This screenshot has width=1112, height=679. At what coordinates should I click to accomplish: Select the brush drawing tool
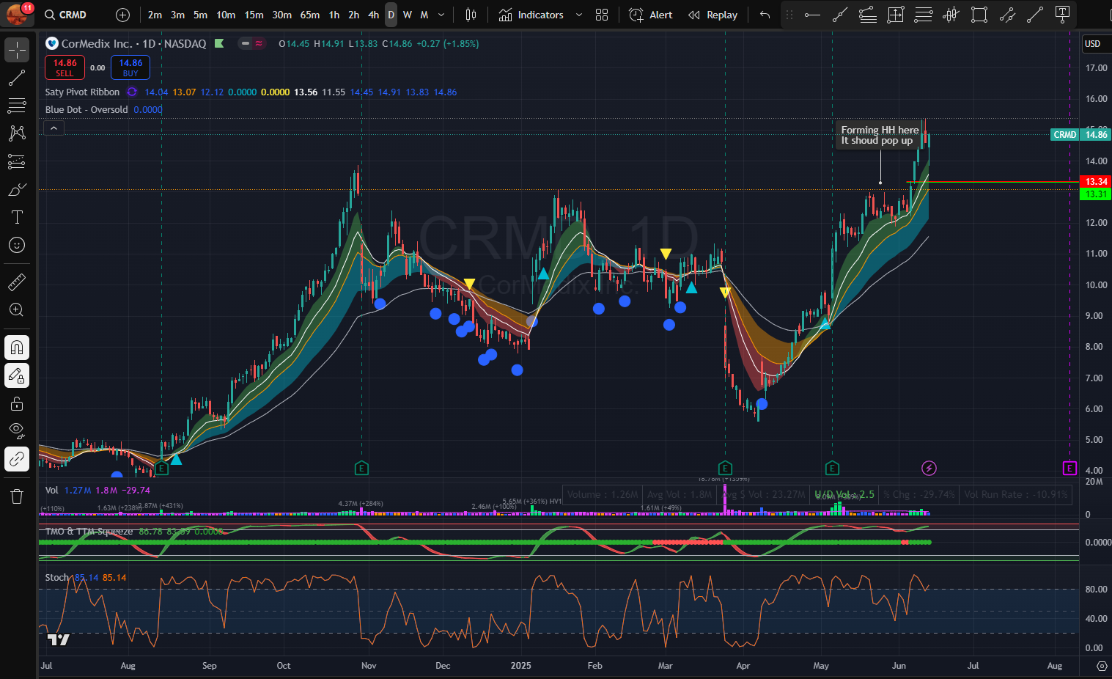17,189
